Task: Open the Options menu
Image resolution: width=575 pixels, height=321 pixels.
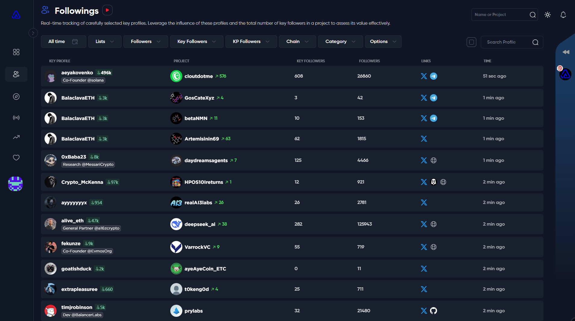Action: pos(383,42)
